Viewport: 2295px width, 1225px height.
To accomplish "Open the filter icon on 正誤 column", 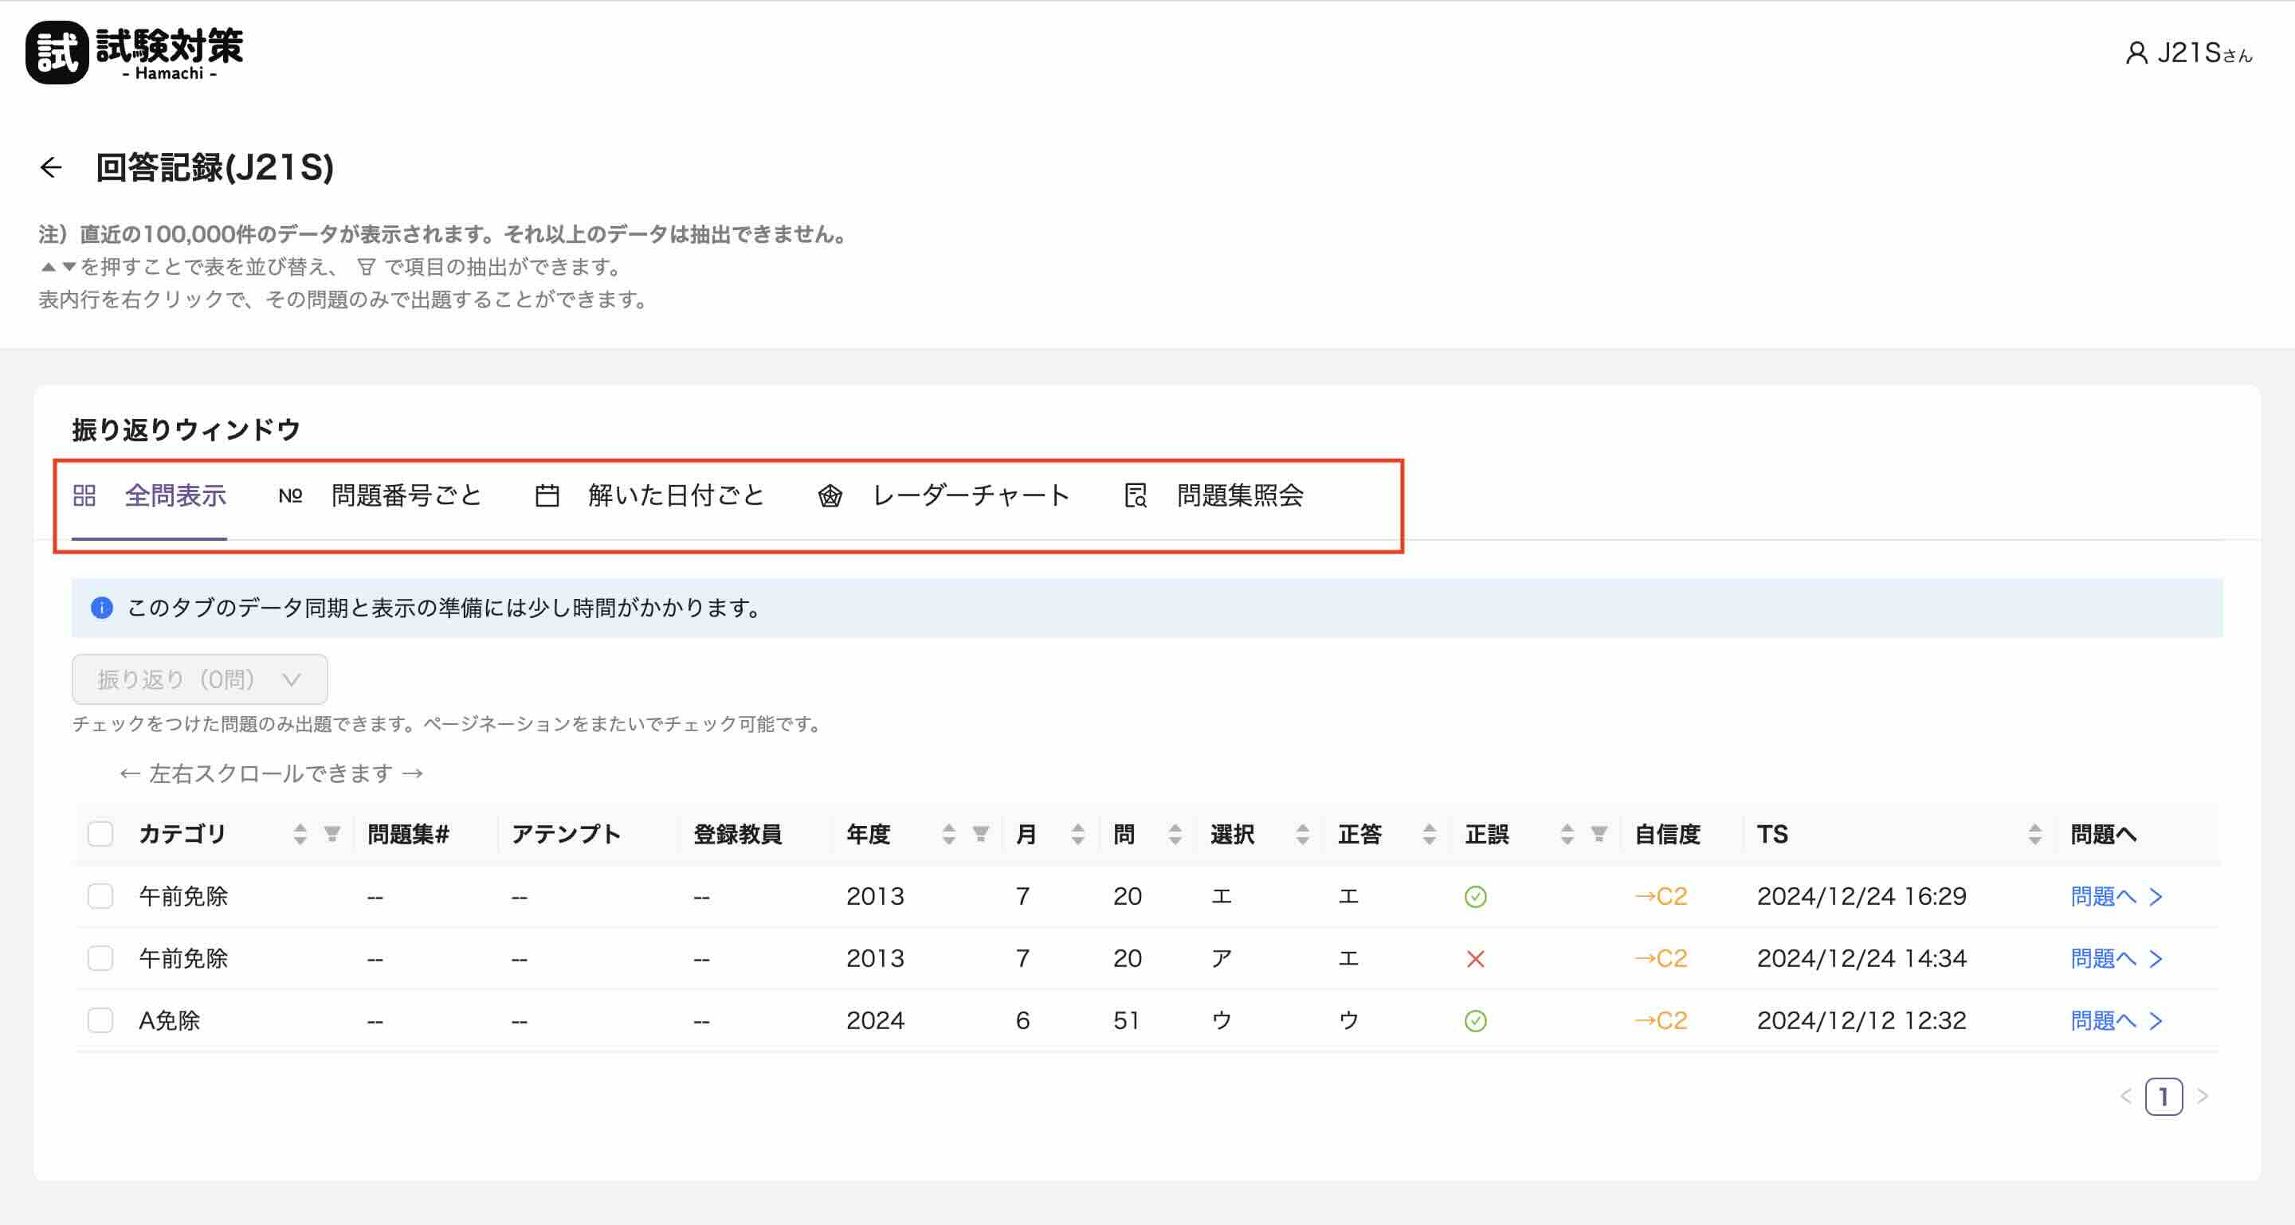I will pyautogui.click(x=1599, y=834).
